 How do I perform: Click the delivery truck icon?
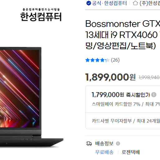pos(89,144)
